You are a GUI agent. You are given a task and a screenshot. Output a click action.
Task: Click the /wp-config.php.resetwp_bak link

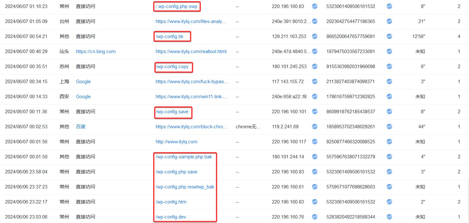click(185, 187)
